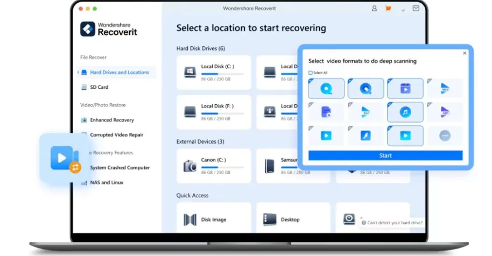Select the purple document video format icon
This screenshot has width=492, height=256.
pos(326,112)
